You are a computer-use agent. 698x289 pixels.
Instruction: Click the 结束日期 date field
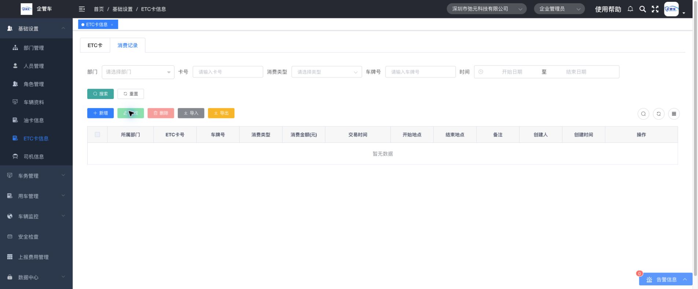[x=576, y=72]
